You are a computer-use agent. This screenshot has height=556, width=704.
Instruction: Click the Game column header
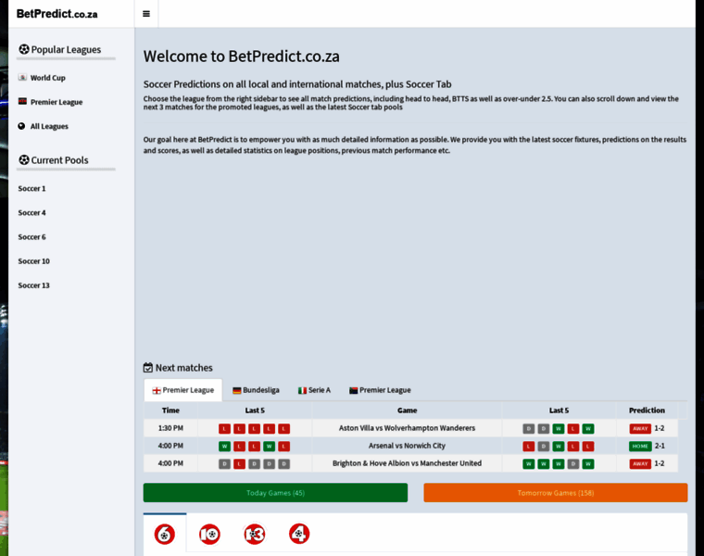point(407,410)
